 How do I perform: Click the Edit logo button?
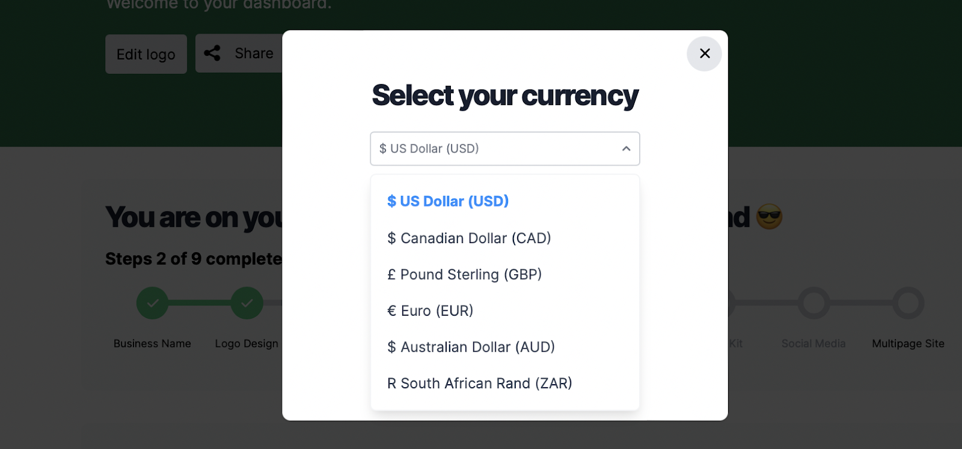point(146,54)
